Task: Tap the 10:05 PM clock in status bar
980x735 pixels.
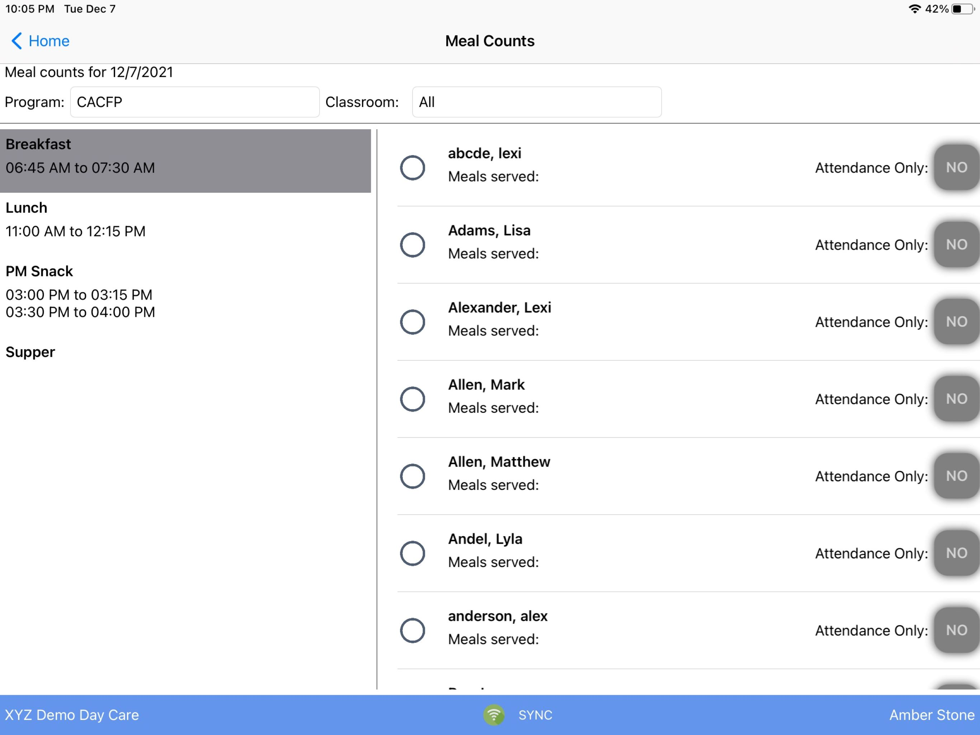Action: [x=30, y=9]
